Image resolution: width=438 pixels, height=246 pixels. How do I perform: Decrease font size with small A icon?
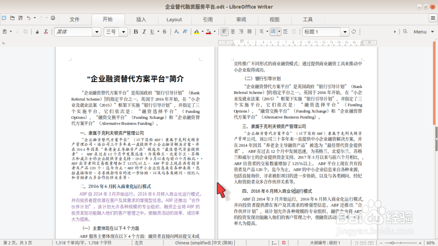pos(177,32)
